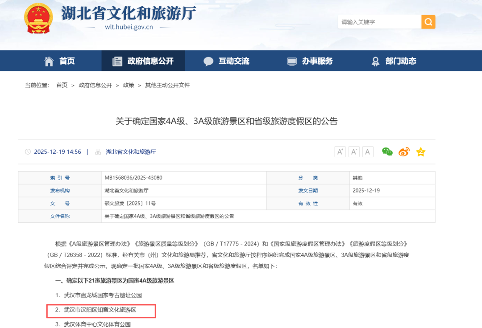Click the source icon beside 湖北省文化和旅游厅
This screenshot has width=482, height=328.
click(97, 152)
